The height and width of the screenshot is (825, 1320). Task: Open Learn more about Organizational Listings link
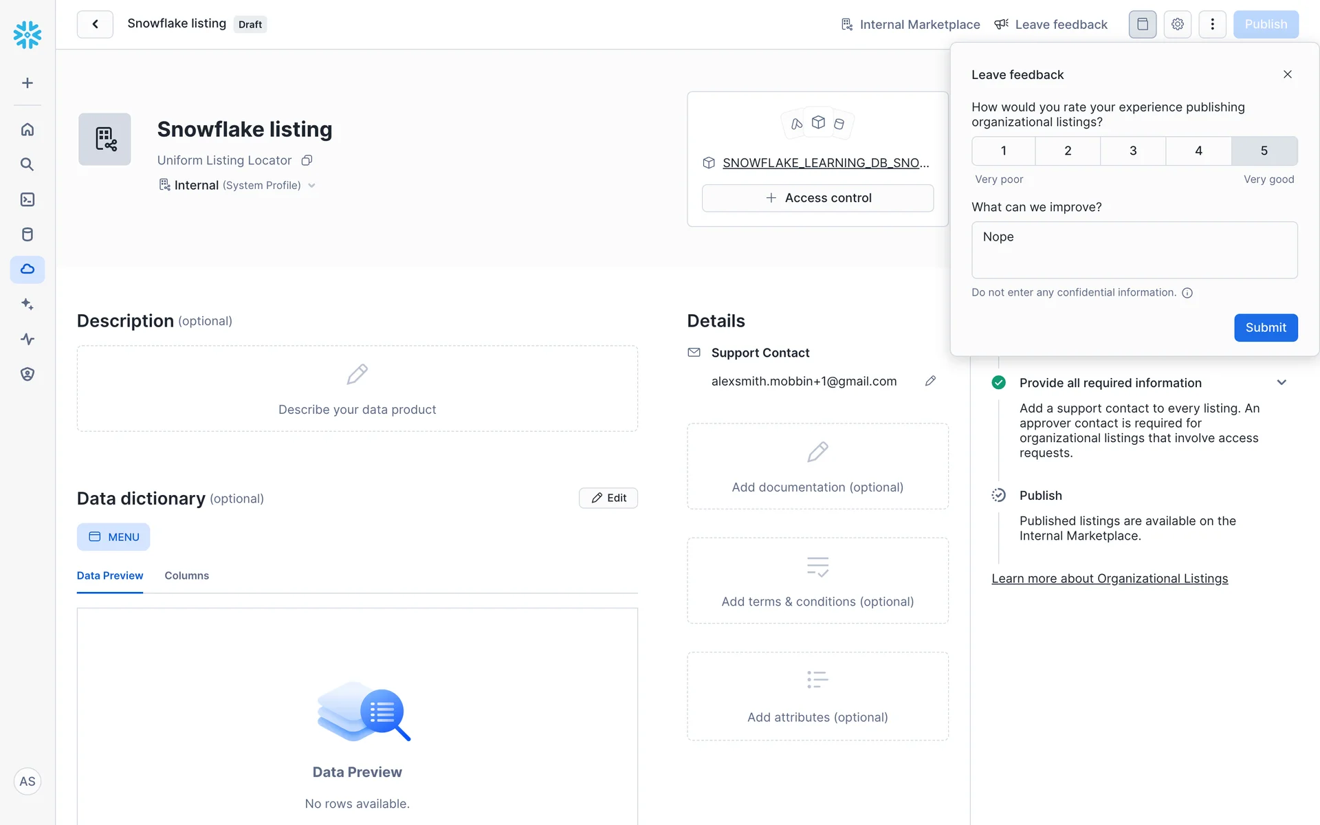tap(1109, 579)
